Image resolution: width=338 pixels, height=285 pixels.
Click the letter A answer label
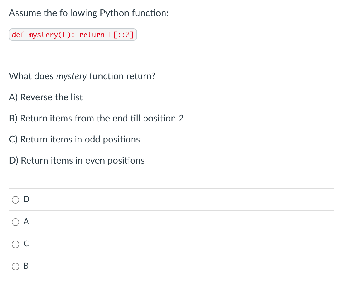(x=26, y=221)
